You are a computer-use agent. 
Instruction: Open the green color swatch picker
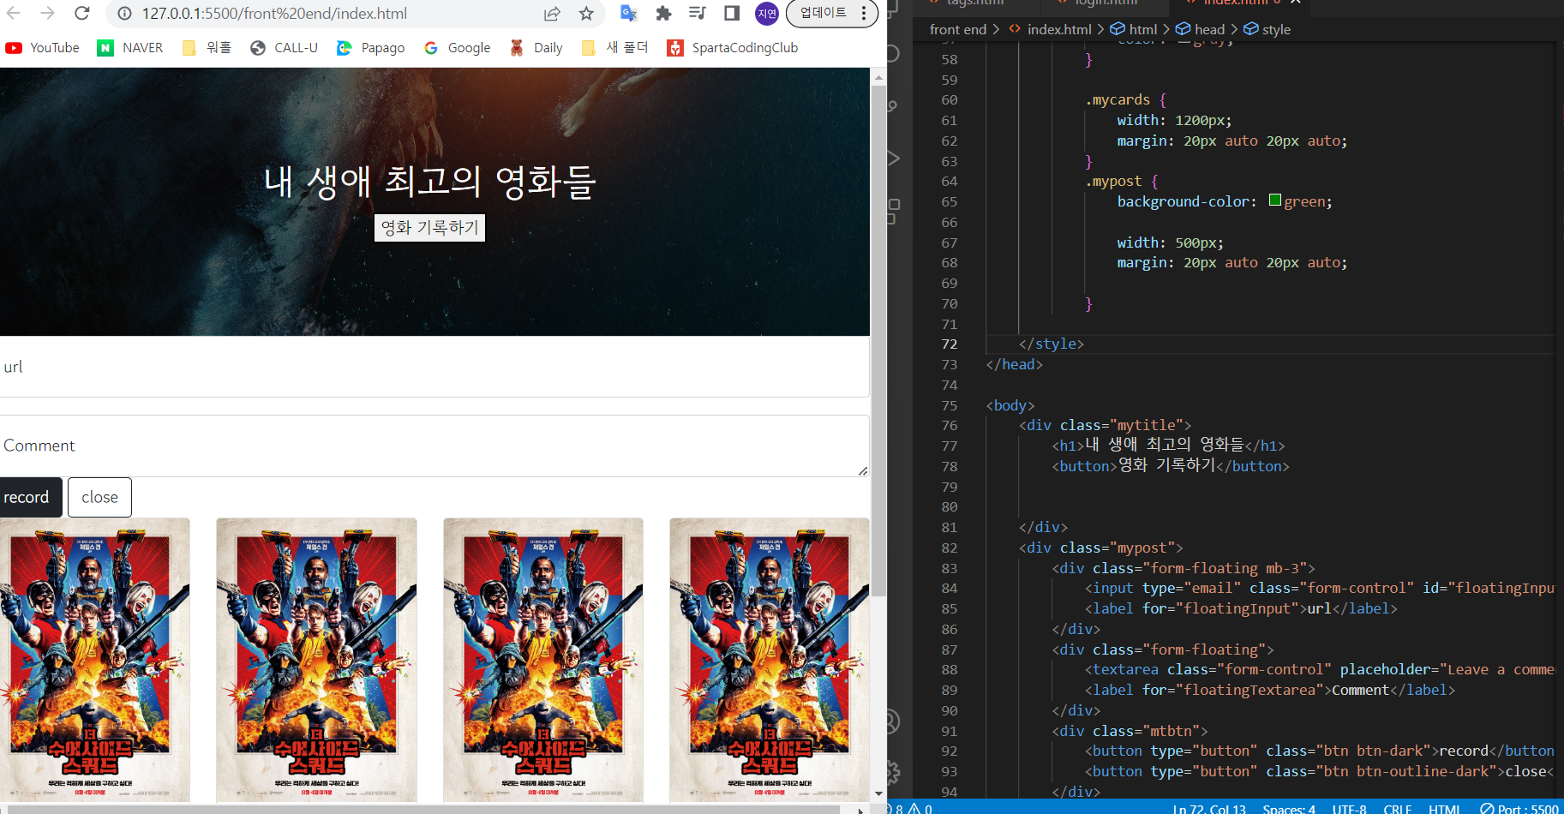[1274, 201]
